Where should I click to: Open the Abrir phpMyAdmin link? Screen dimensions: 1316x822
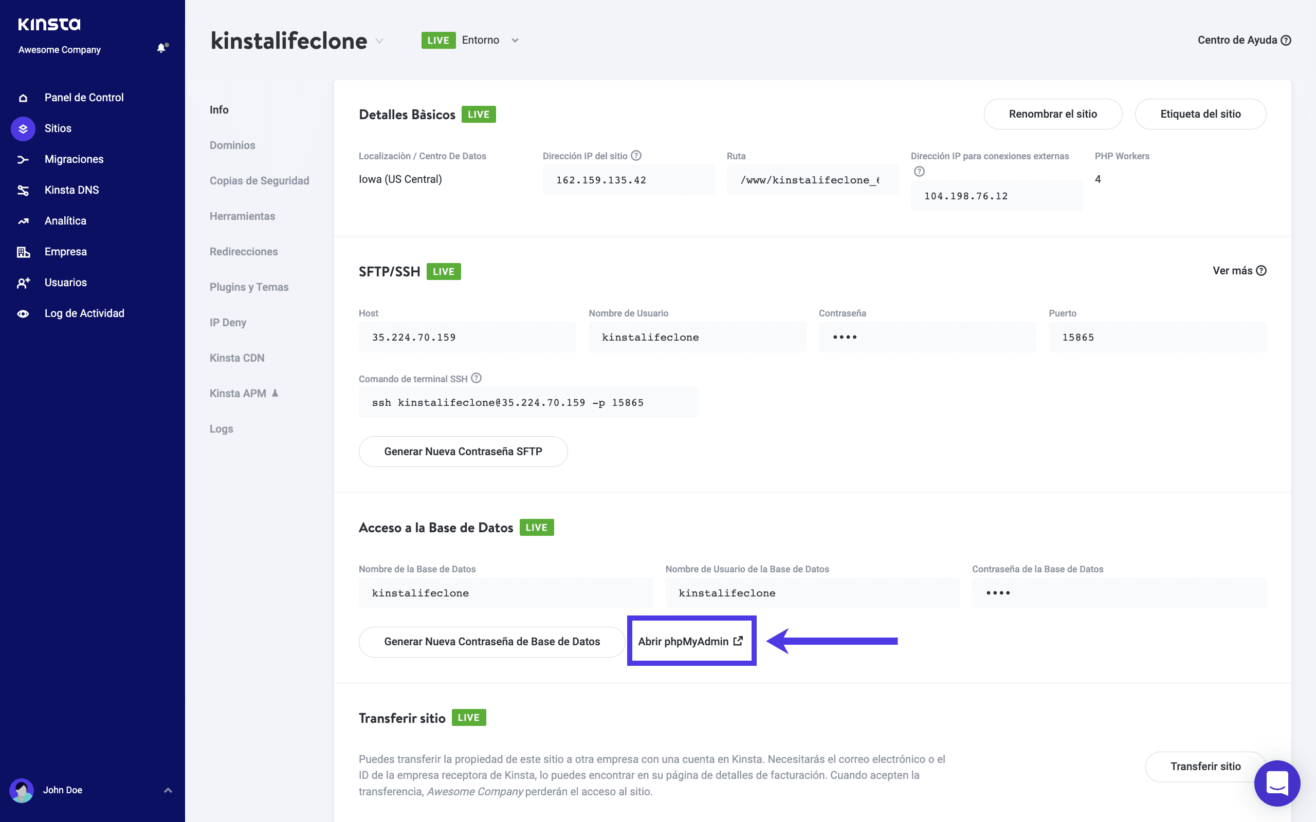click(x=690, y=642)
